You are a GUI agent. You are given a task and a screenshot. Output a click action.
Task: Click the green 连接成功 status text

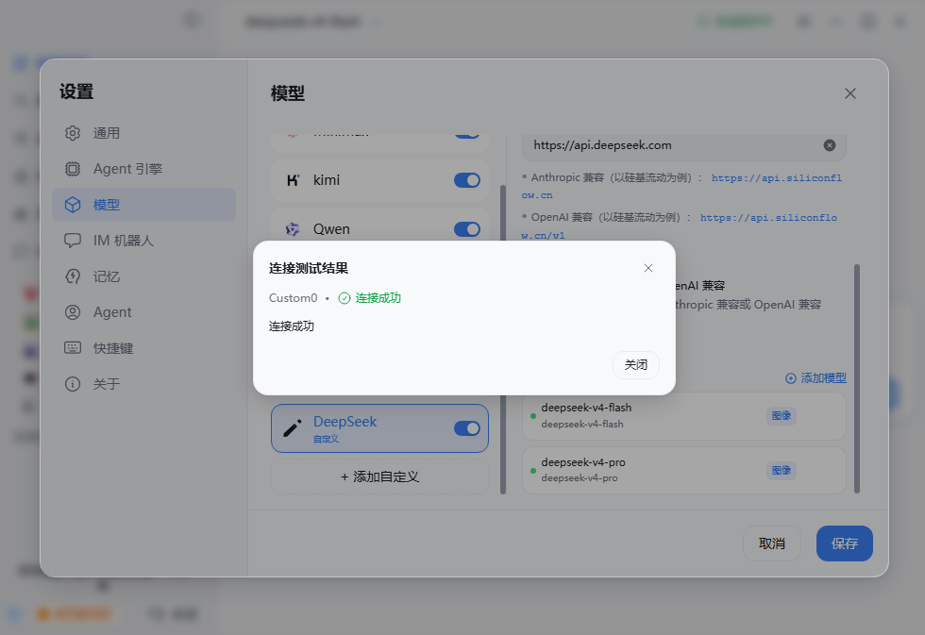378,298
